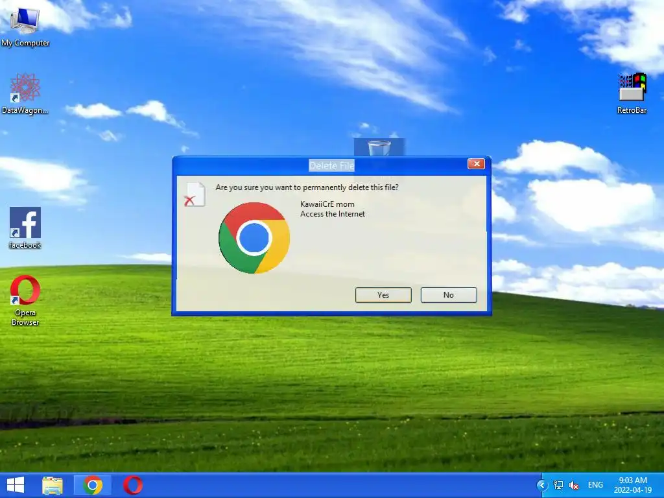Click the deleted-file icon in dialog
The image size is (664, 498).
tap(195, 195)
